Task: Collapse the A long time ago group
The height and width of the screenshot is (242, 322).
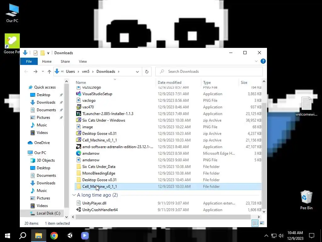Action: (74, 195)
